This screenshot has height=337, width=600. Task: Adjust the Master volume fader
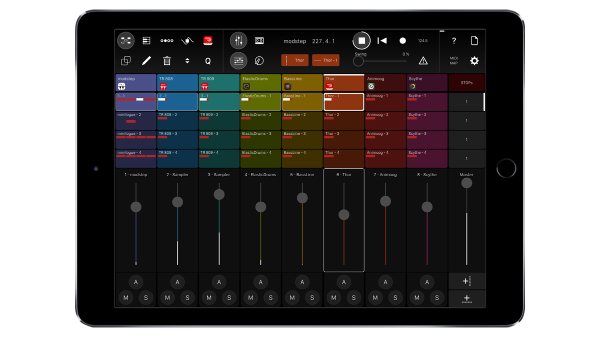point(466,183)
